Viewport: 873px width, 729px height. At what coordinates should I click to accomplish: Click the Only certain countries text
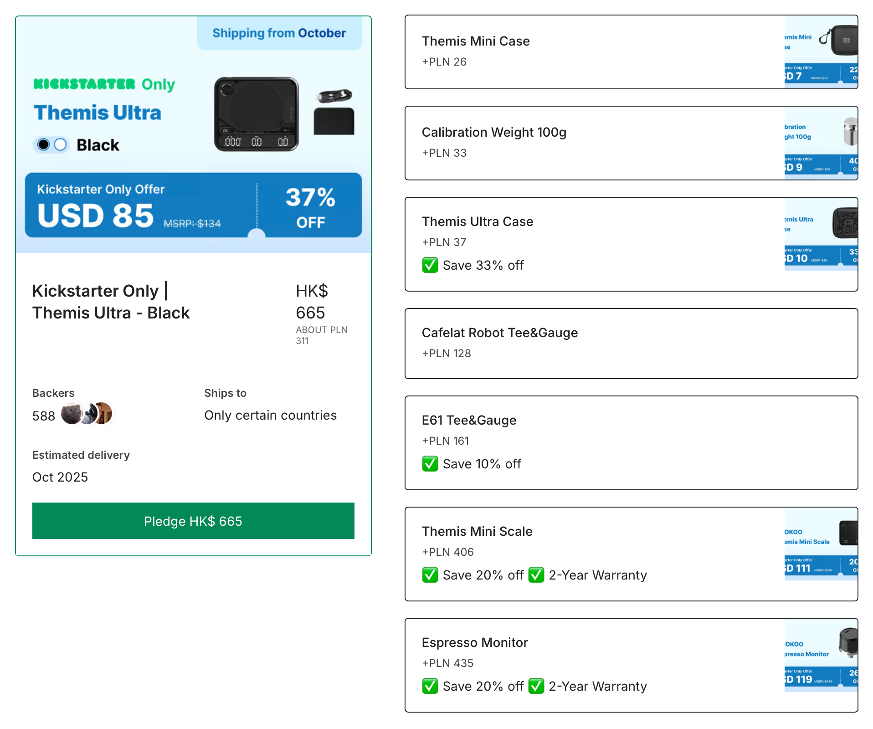pyautogui.click(x=270, y=415)
